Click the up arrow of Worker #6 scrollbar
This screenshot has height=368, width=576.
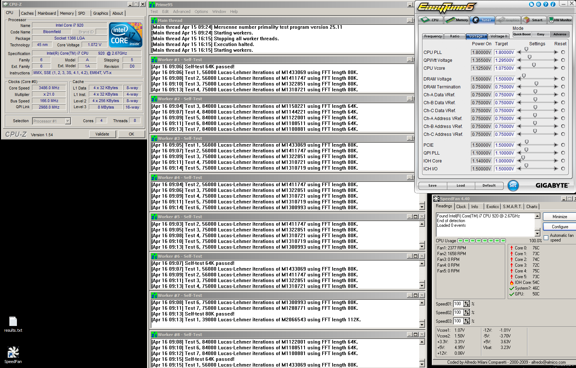(x=422, y=263)
